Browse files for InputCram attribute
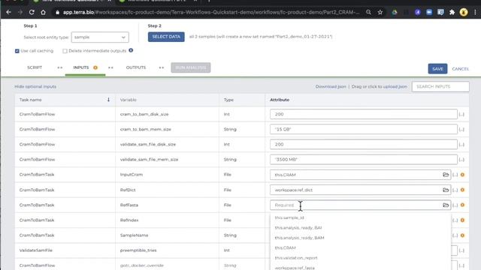 (x=446, y=175)
